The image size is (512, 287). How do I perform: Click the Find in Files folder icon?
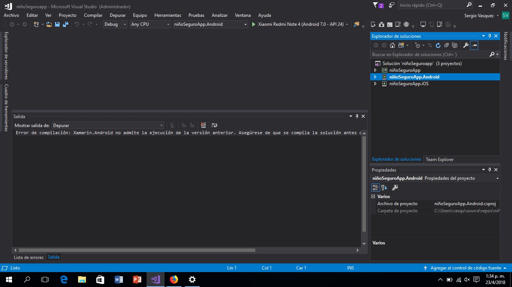[x=356, y=24]
